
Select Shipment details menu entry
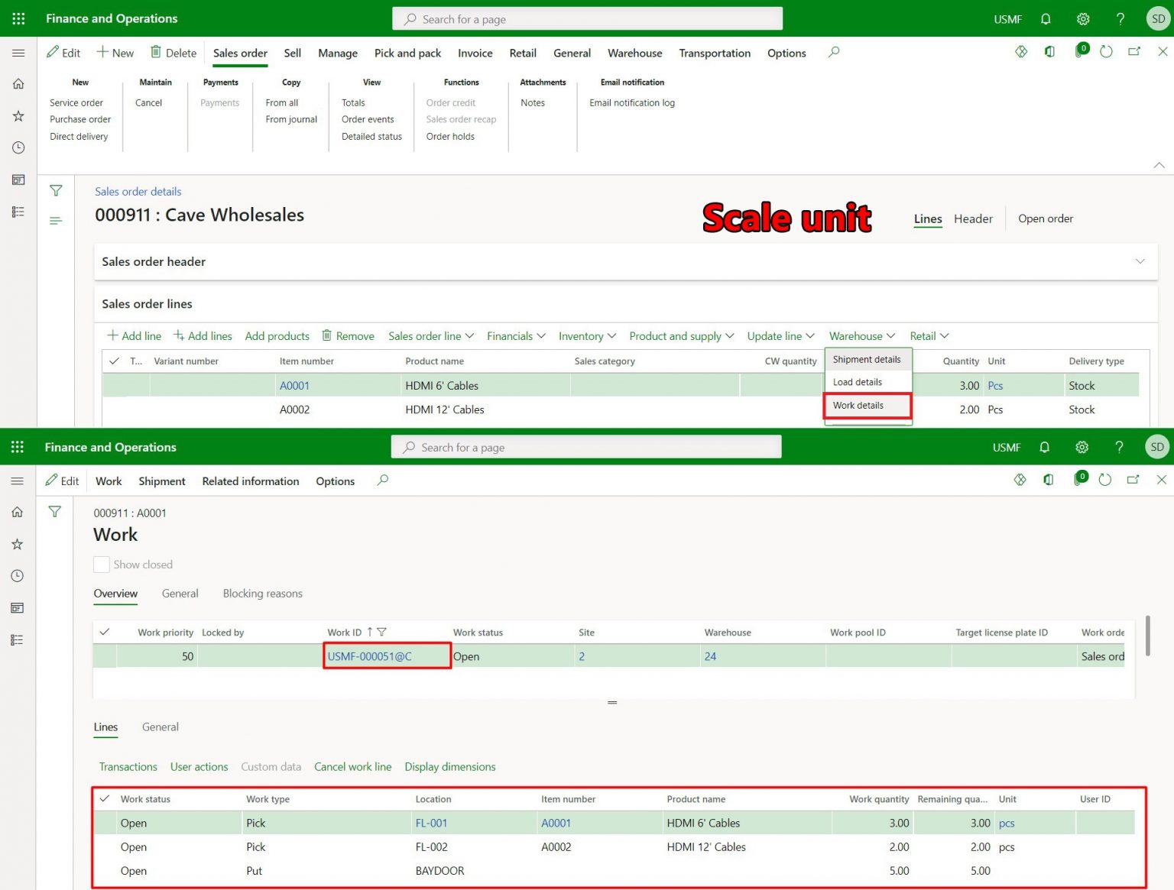[868, 360]
